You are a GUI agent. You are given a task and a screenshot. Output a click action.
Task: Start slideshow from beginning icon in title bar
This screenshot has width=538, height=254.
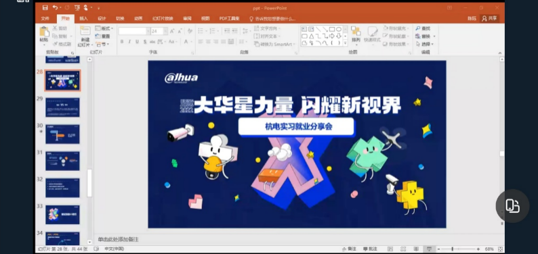point(77,7)
